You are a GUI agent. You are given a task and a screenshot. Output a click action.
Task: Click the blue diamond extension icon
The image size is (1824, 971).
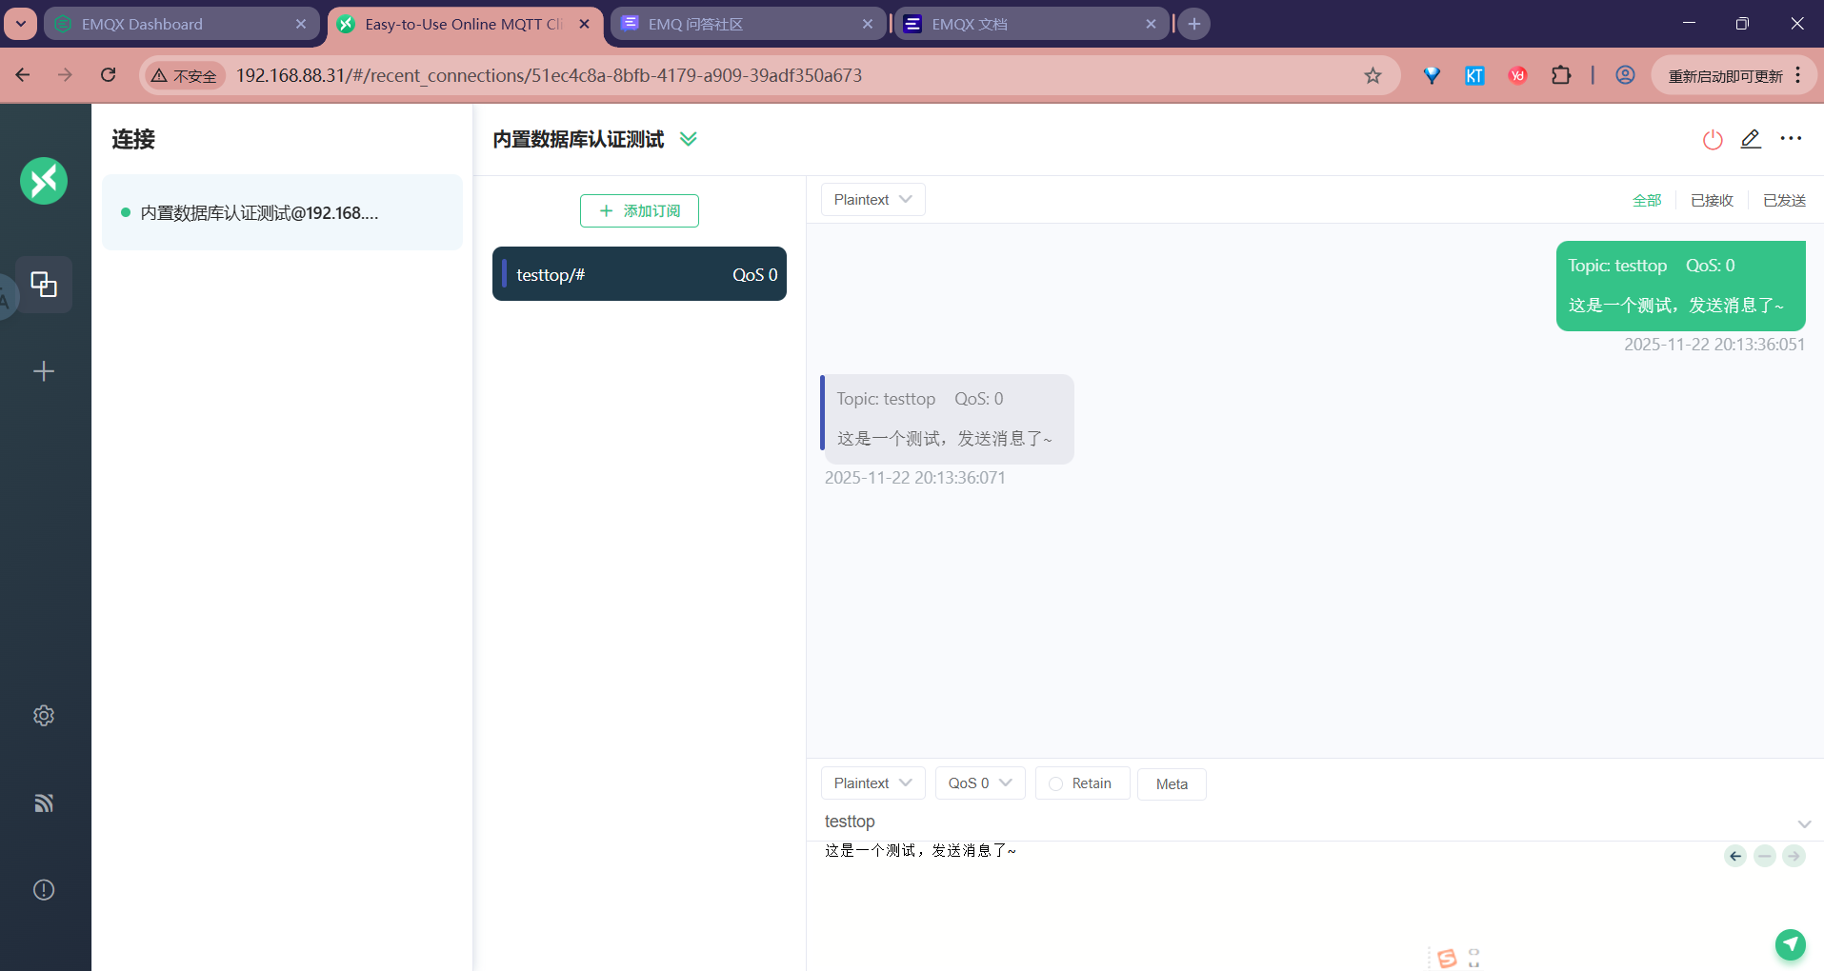[x=1432, y=75]
